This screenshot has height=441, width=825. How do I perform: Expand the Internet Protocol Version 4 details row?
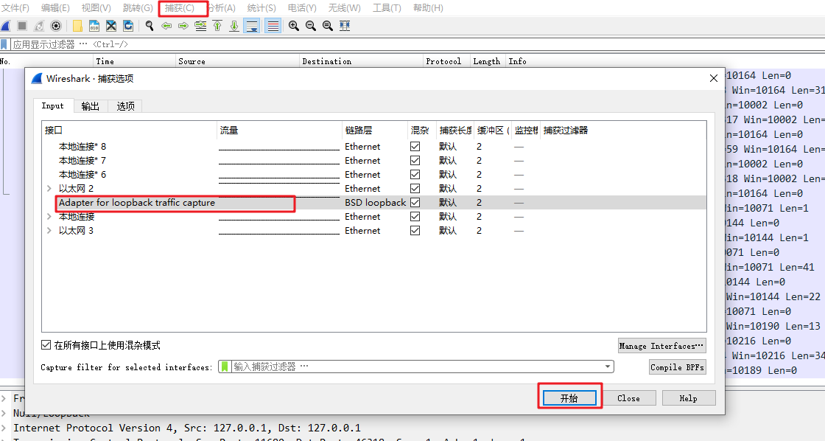tap(4, 428)
